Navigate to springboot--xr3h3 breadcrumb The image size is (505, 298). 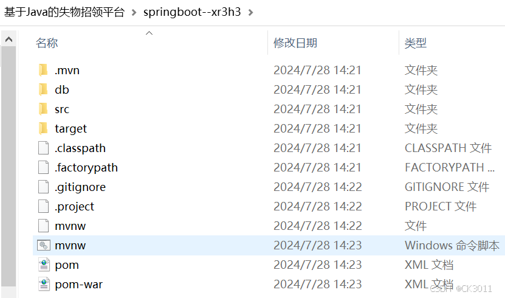tap(192, 12)
